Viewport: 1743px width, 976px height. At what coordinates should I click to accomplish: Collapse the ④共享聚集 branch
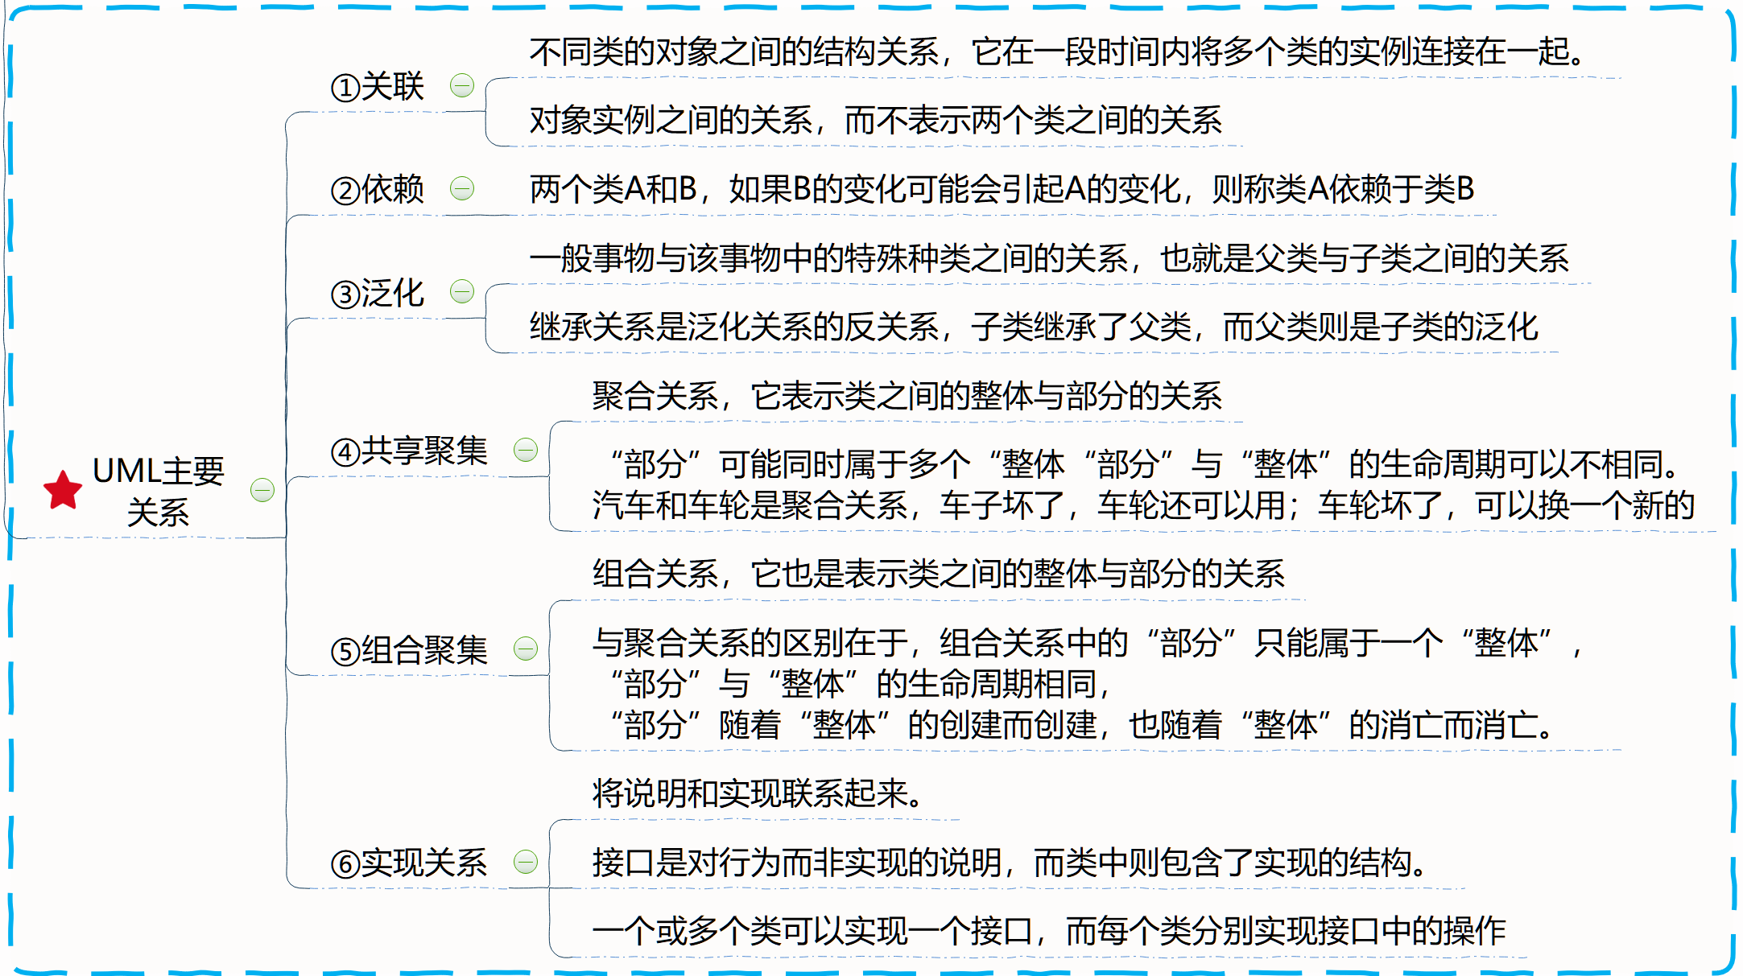pyautogui.click(x=526, y=450)
